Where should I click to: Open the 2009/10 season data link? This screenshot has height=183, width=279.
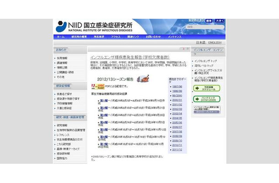pyautogui.click(x=177, y=140)
